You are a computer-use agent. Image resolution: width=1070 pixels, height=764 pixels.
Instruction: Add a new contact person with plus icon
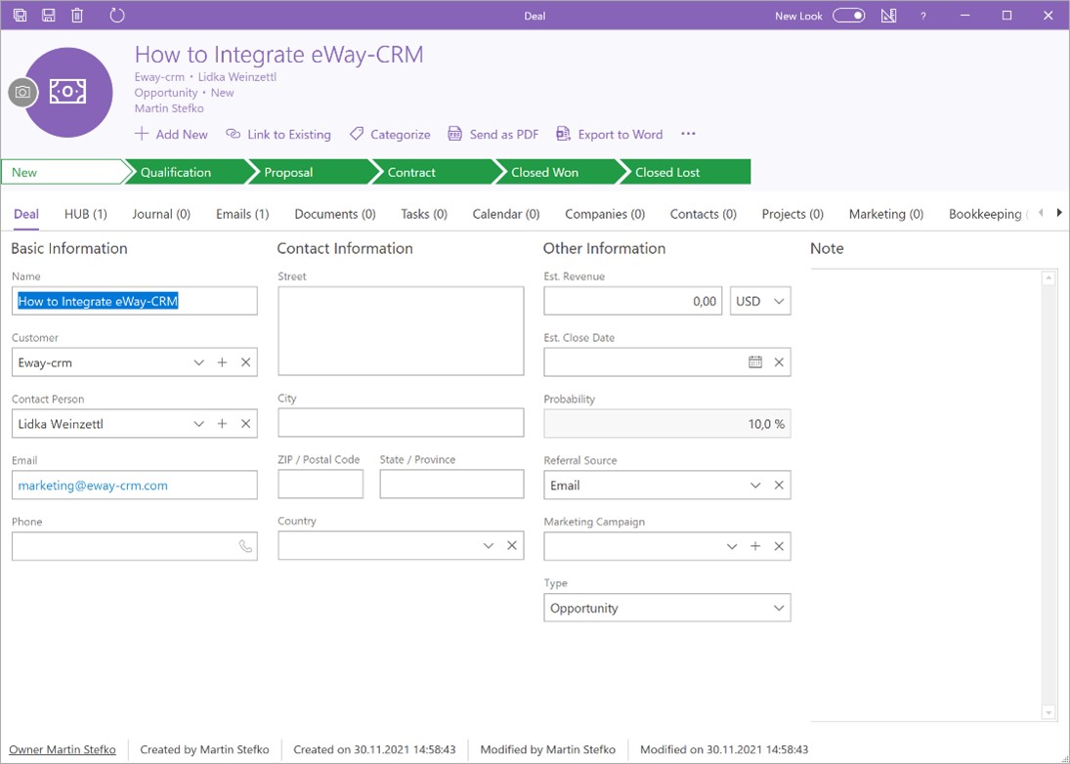(222, 424)
